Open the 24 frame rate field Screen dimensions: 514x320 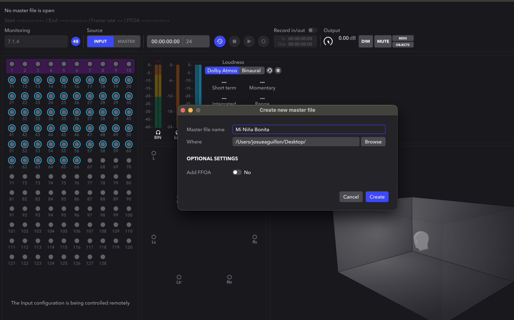click(x=196, y=41)
